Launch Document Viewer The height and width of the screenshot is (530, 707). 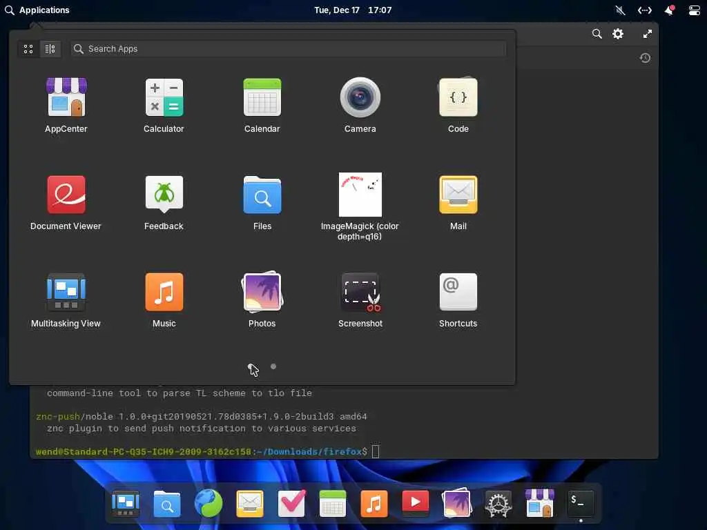click(66, 203)
